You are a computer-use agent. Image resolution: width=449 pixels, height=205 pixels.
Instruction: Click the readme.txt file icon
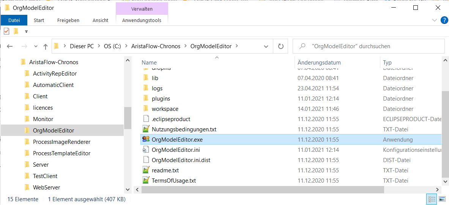146,170
